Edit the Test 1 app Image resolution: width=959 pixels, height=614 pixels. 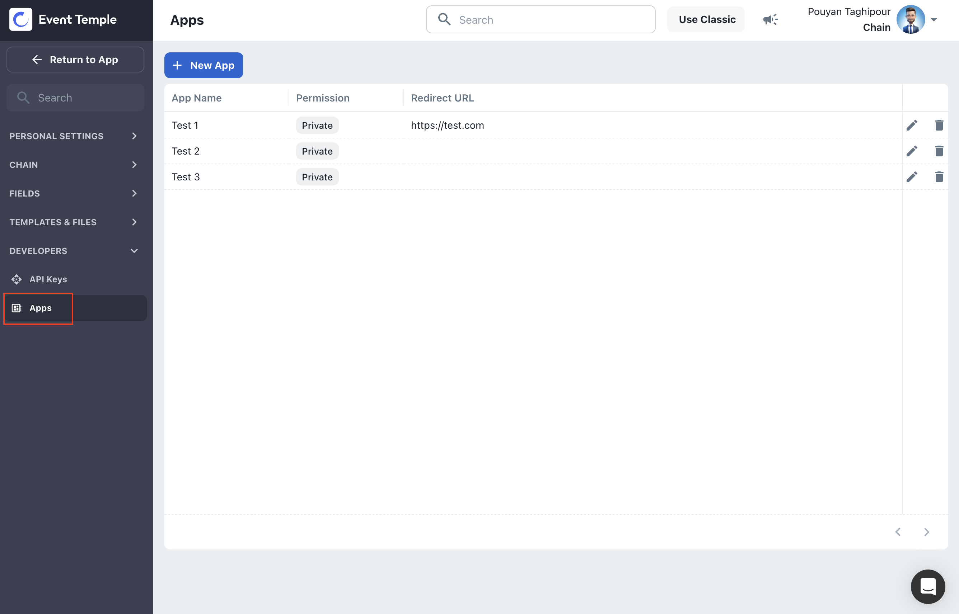(x=912, y=125)
